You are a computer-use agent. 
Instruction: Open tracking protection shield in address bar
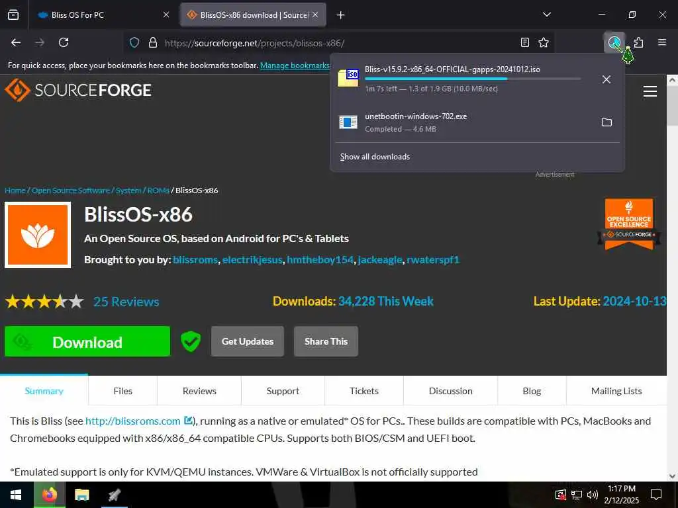(x=134, y=43)
